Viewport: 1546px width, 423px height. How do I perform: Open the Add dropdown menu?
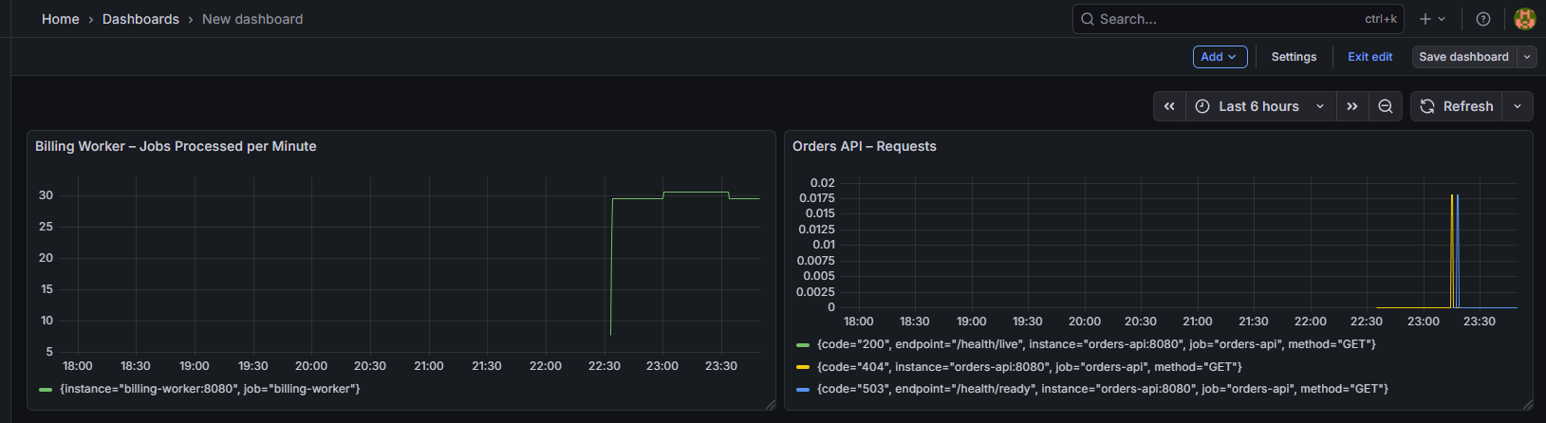tap(1220, 57)
